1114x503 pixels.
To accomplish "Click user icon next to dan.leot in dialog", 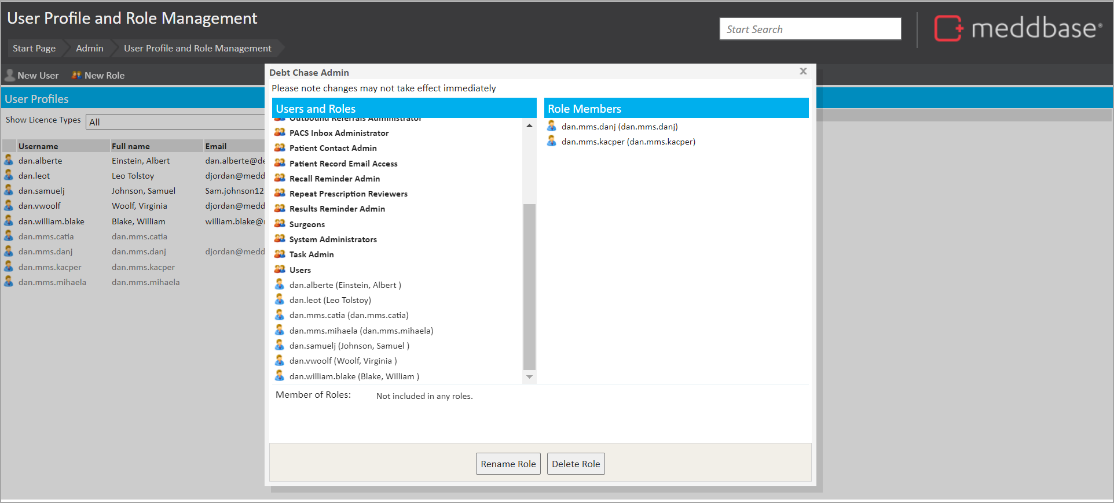I will (280, 299).
